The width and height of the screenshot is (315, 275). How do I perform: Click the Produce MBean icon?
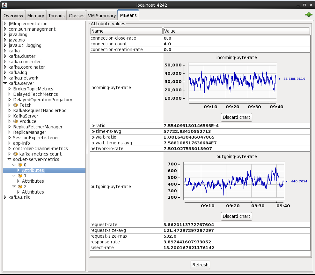point(15,121)
